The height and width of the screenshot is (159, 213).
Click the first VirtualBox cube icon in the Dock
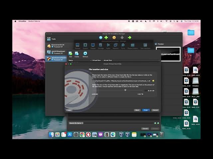121,134
